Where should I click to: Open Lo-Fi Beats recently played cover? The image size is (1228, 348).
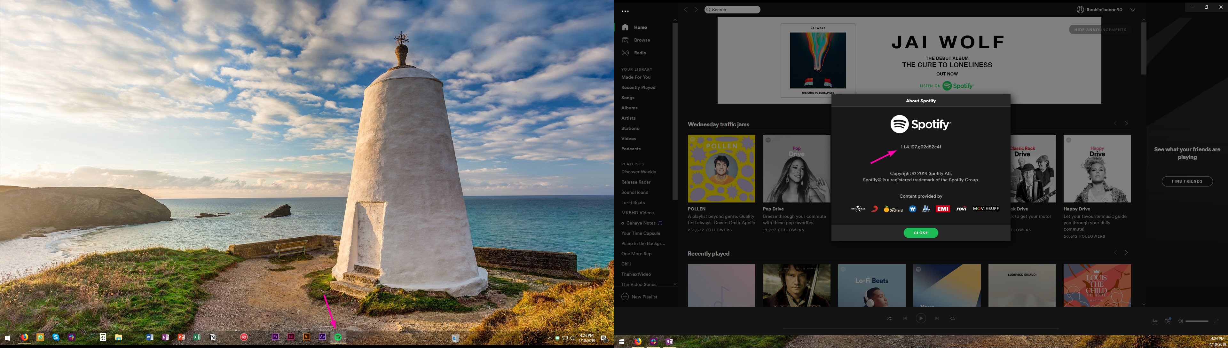pos(871,286)
